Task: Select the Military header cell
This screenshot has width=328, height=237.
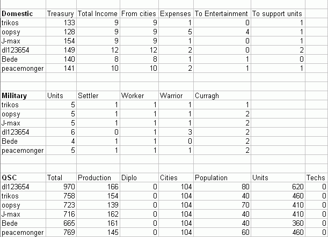Action: pos(23,96)
